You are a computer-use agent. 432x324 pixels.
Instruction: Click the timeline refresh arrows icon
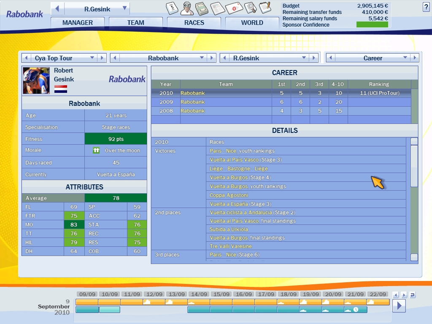(412, 295)
